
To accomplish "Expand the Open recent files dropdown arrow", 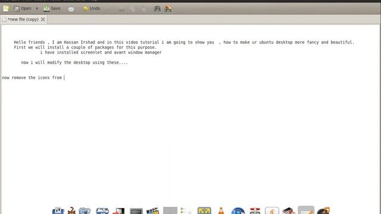I will [x=37, y=8].
